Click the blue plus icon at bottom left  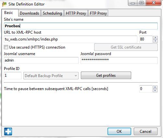tap(8, 132)
